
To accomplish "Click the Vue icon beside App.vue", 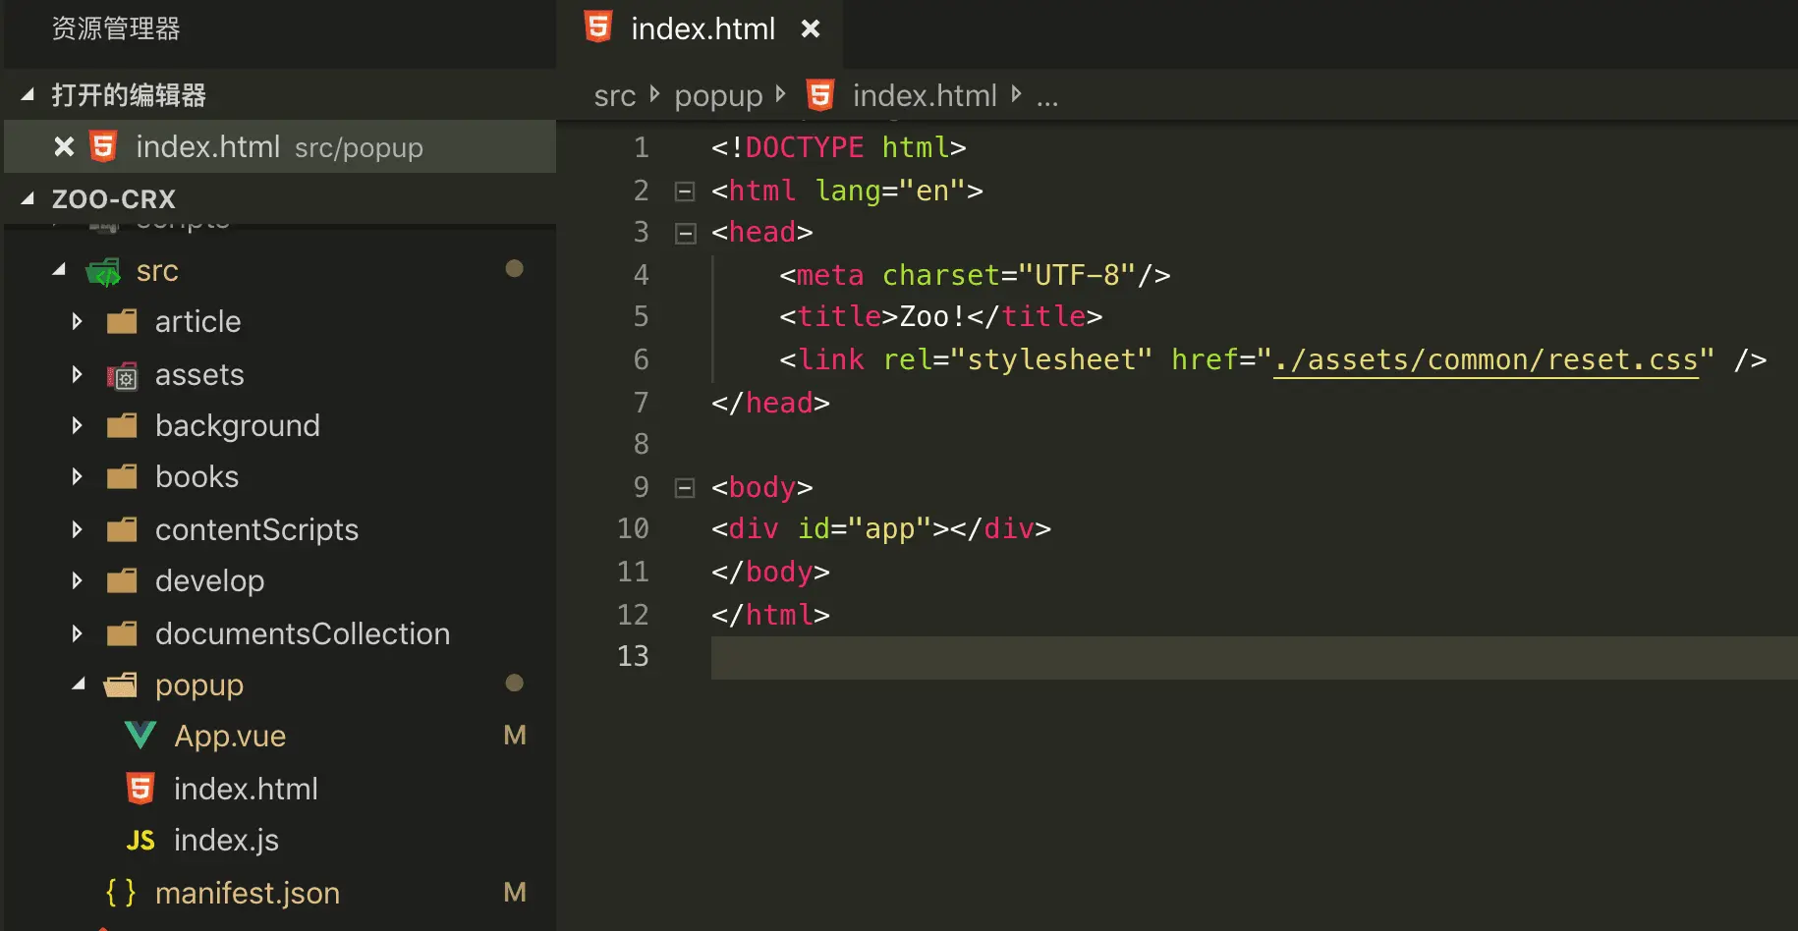I will [x=140, y=736].
